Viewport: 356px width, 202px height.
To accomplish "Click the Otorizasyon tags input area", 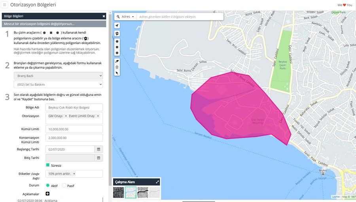I will pos(74,118).
